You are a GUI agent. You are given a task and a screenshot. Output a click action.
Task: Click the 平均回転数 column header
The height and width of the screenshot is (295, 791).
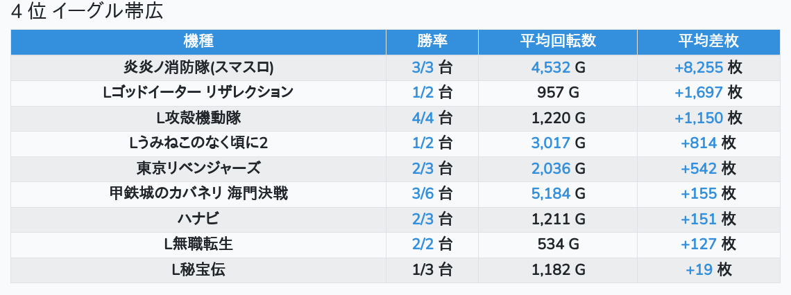[x=558, y=42]
